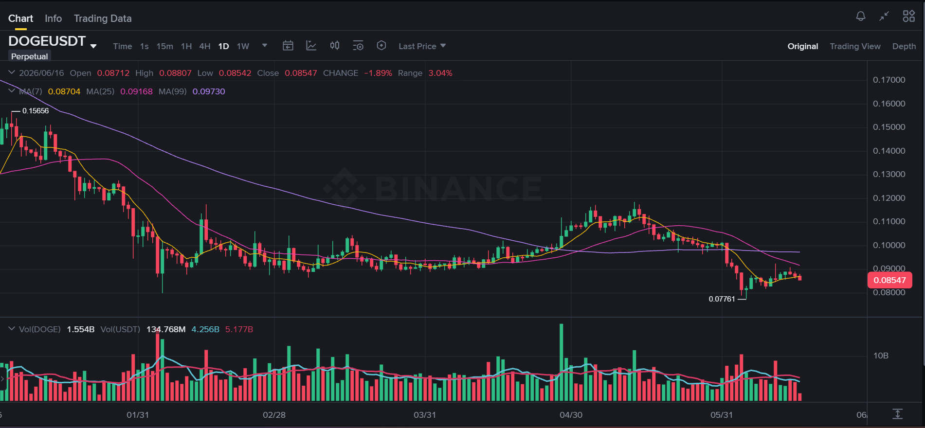Select the 1s interval
This screenshot has width=925, height=428.
[x=145, y=46]
